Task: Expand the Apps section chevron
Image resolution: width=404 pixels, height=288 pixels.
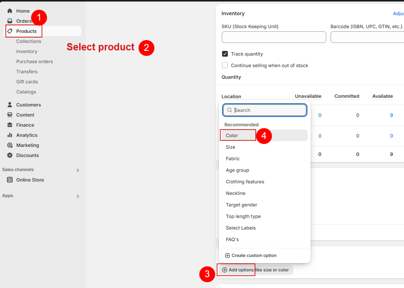Action: (x=77, y=196)
